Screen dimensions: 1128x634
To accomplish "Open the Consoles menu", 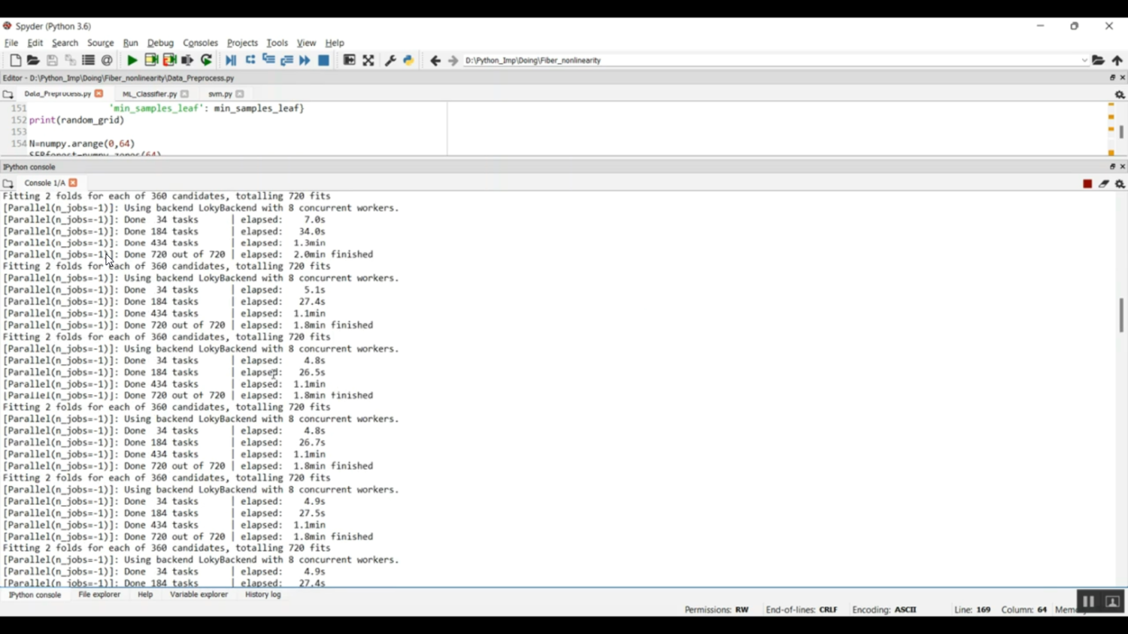I will pos(200,43).
